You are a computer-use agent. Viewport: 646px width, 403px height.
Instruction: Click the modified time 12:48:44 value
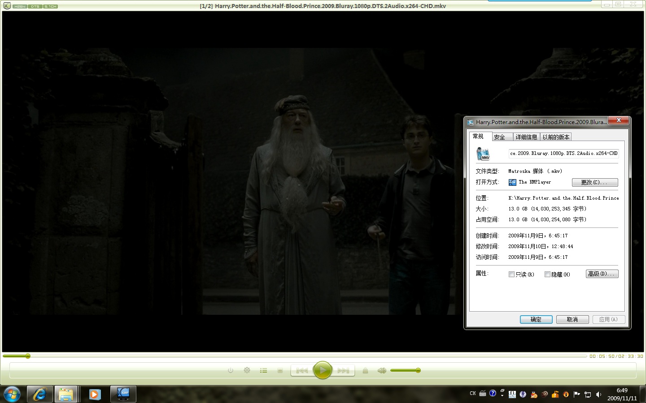pos(541,246)
